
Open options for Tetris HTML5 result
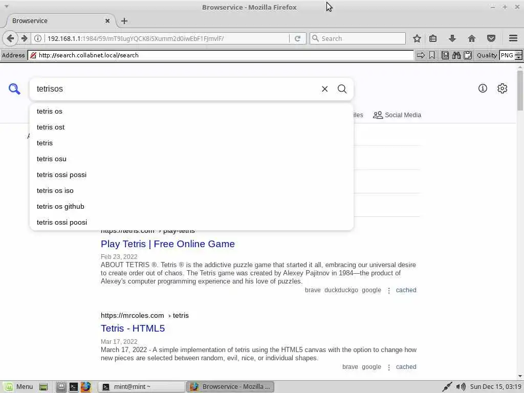[x=389, y=367]
